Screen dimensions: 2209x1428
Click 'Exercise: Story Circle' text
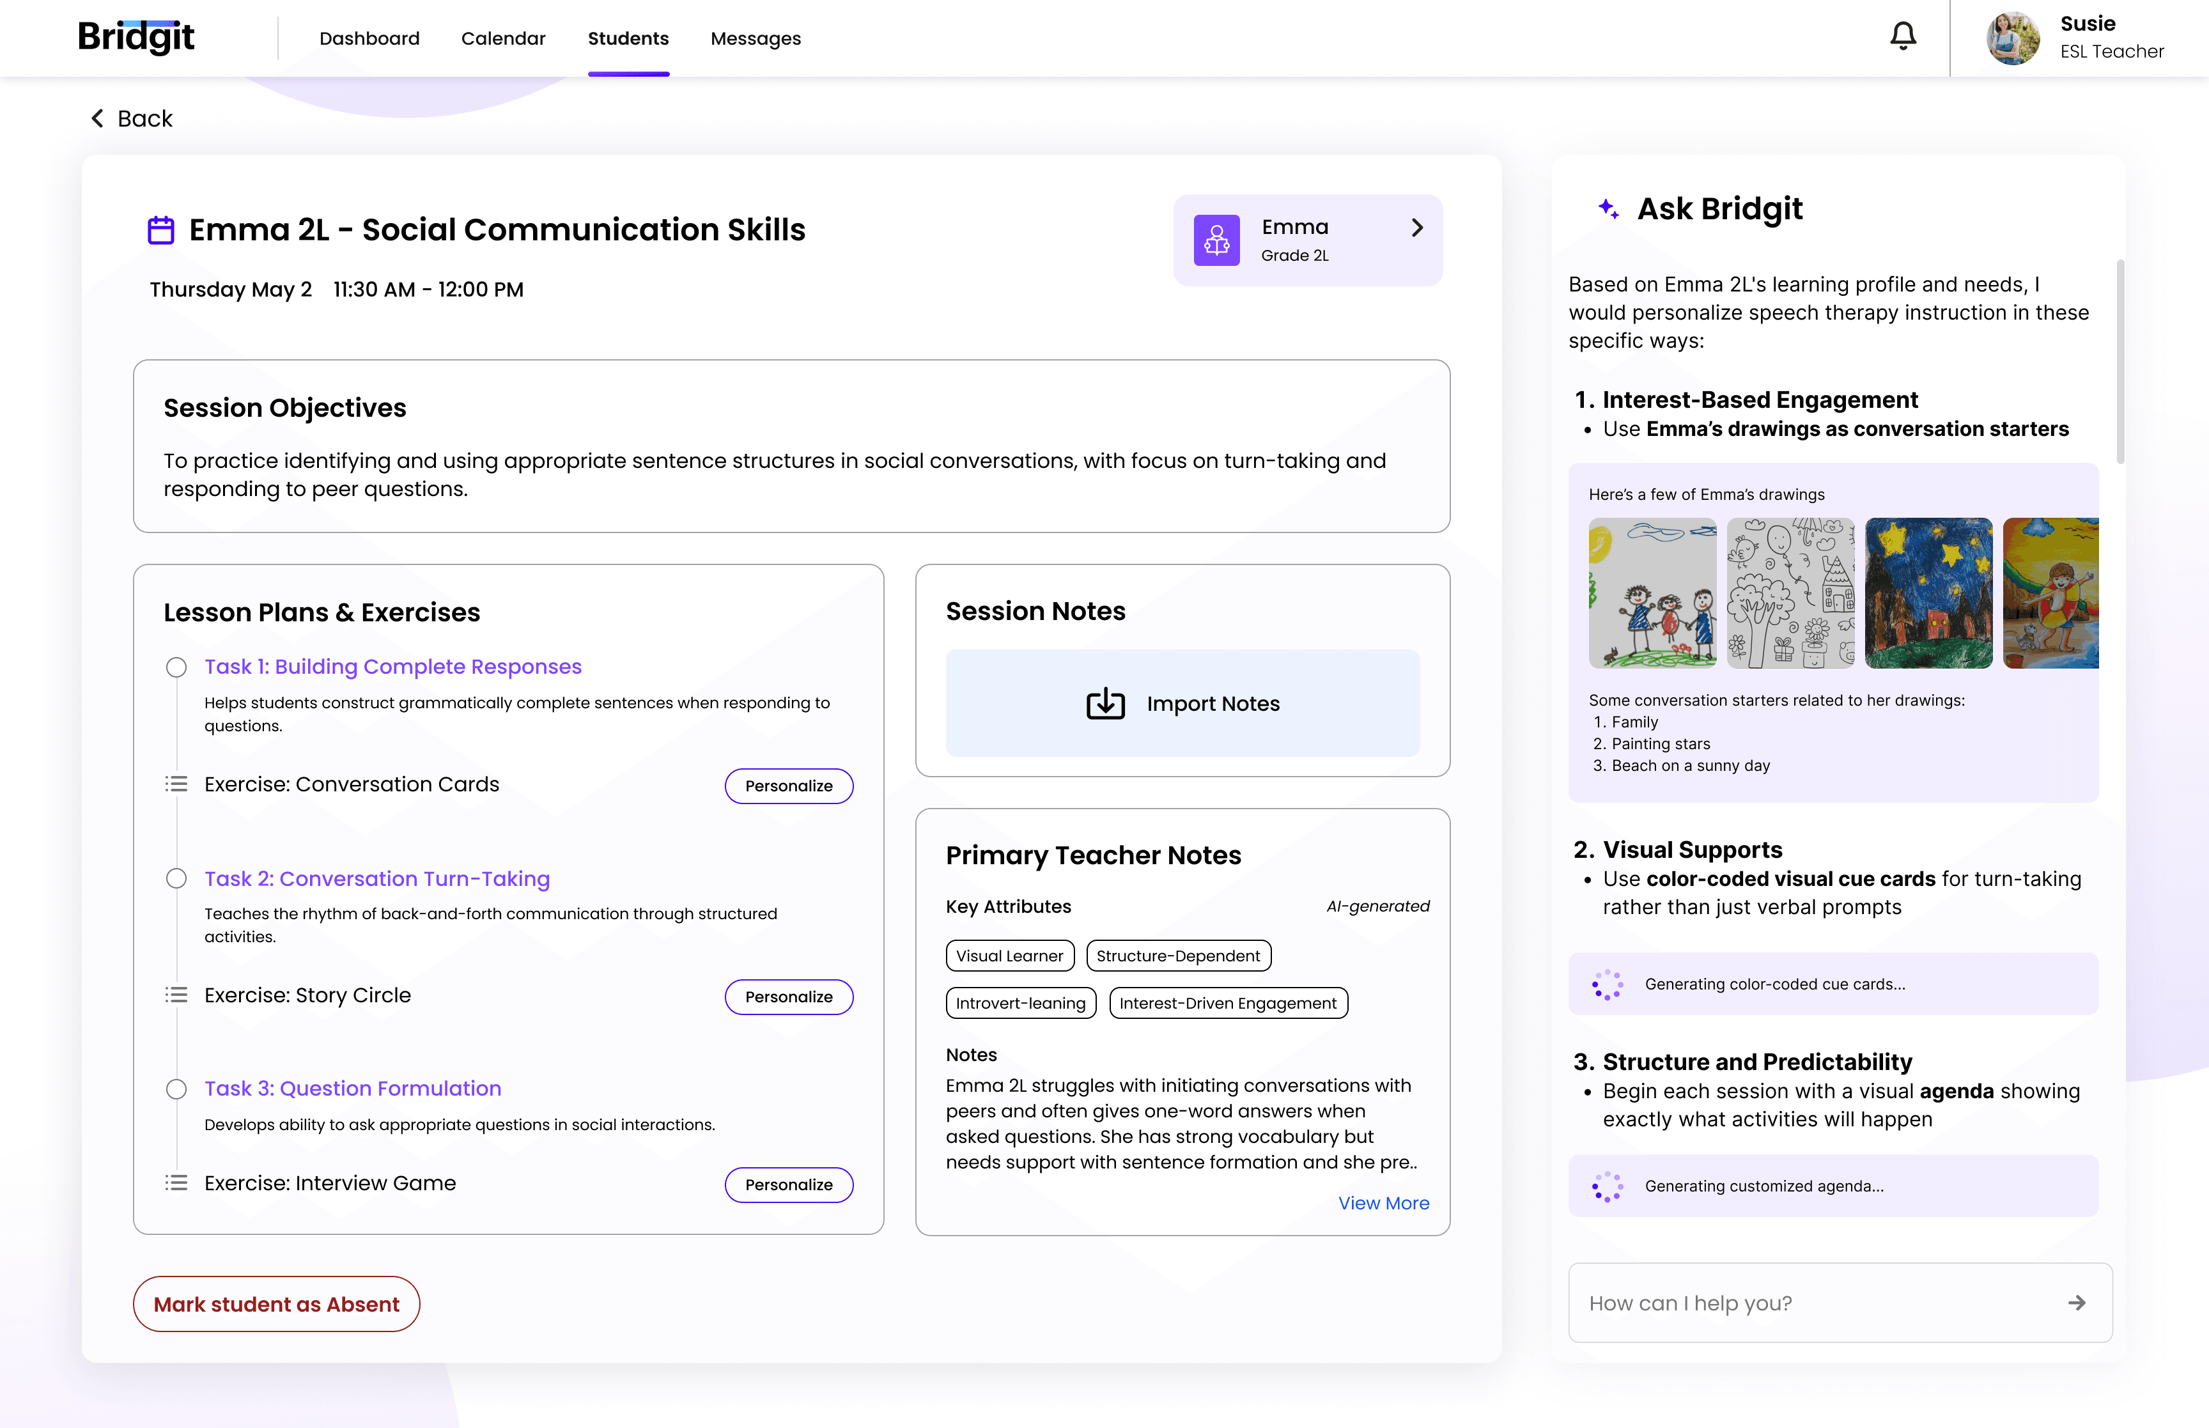307,996
